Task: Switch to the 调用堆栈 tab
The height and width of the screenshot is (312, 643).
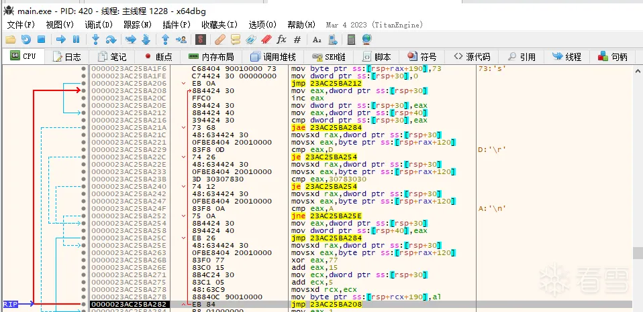Action: point(273,57)
